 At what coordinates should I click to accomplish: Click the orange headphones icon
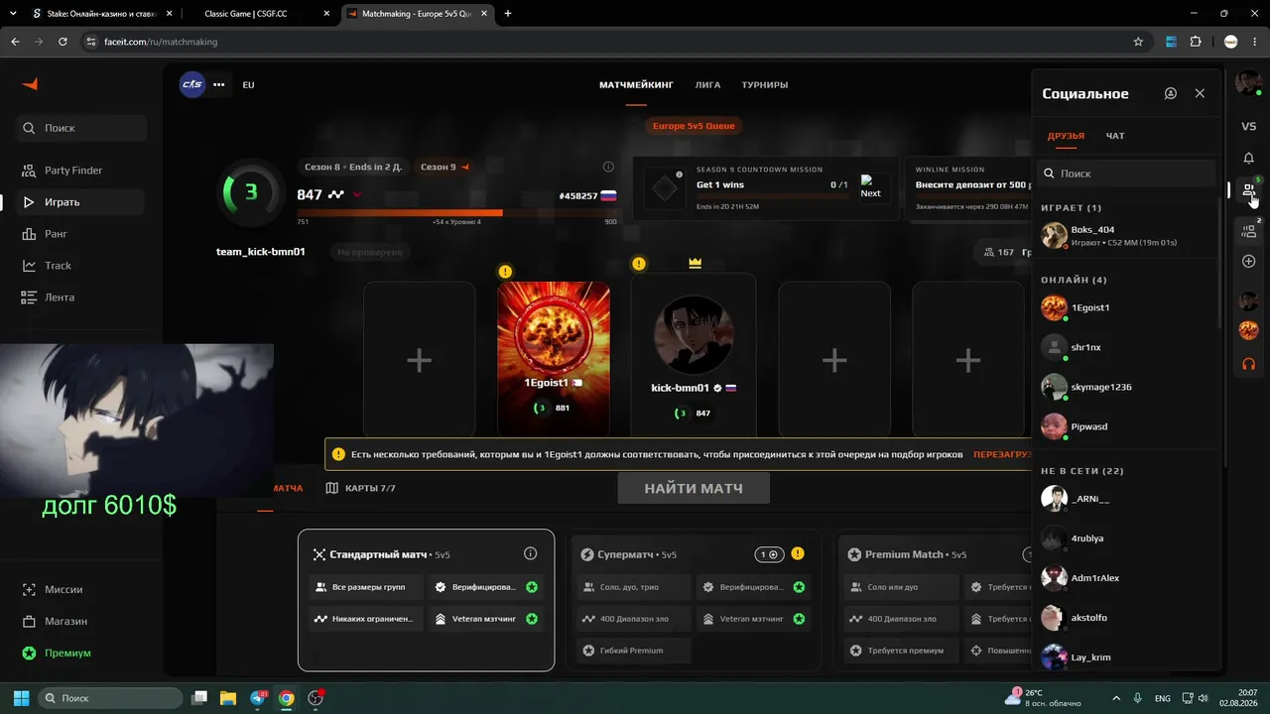coord(1249,364)
